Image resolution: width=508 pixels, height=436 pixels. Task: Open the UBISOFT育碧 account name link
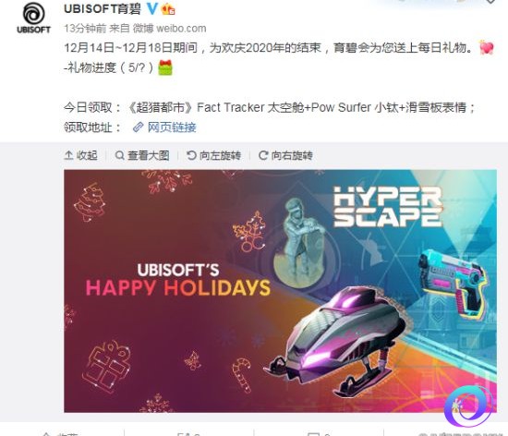click(x=103, y=8)
